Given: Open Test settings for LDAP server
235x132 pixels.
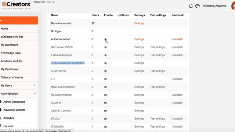Looking at the screenshot, I should [x=158, y=71].
